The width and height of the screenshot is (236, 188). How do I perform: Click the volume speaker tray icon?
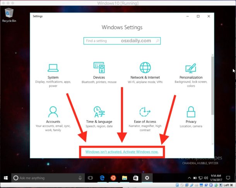pos(206,178)
